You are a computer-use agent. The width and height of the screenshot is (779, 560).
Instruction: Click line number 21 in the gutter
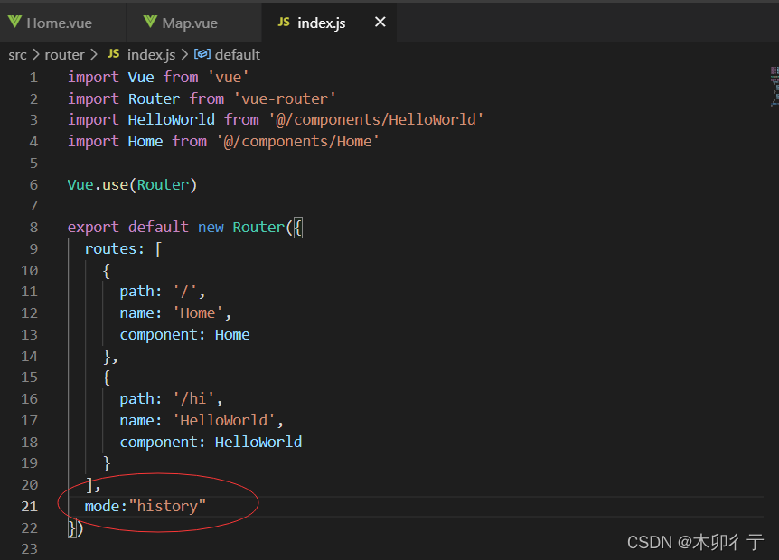pos(29,507)
